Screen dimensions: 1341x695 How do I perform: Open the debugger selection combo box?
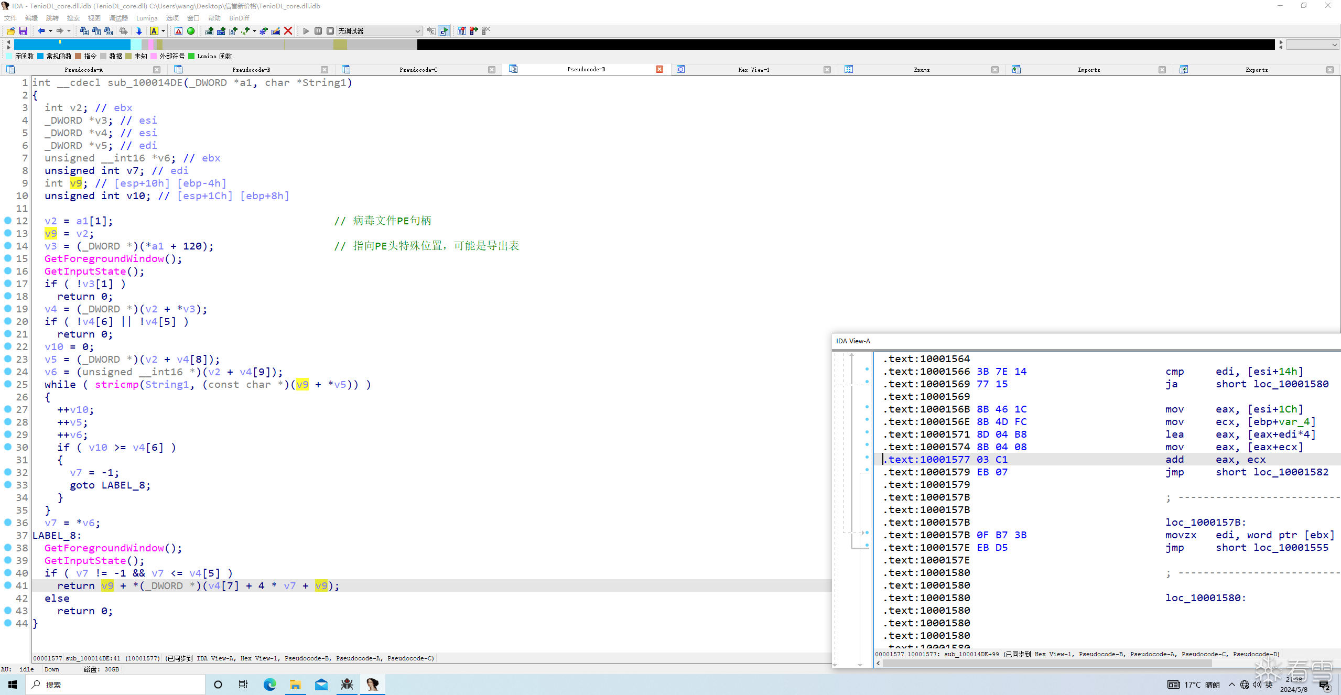coord(379,31)
